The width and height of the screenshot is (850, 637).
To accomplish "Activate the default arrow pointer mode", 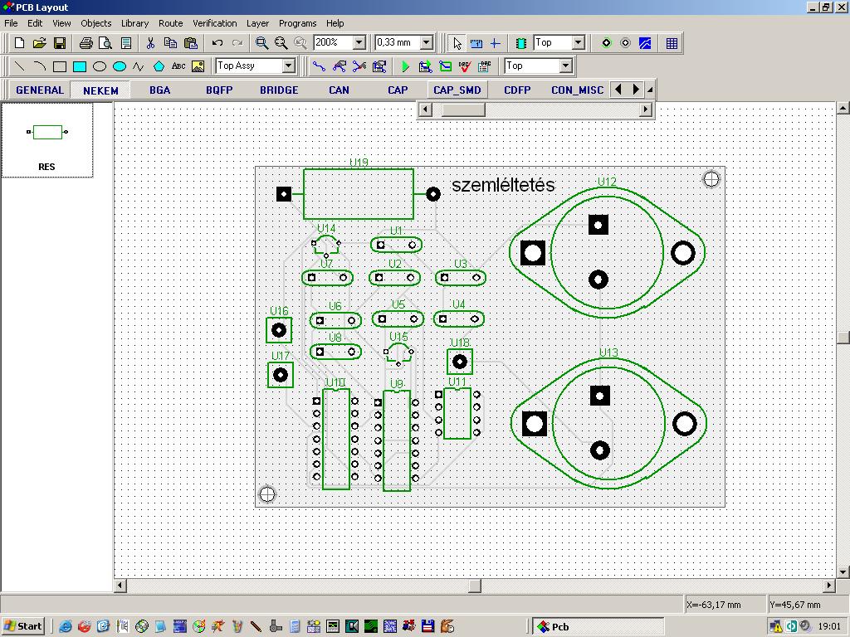I will pyautogui.click(x=457, y=43).
